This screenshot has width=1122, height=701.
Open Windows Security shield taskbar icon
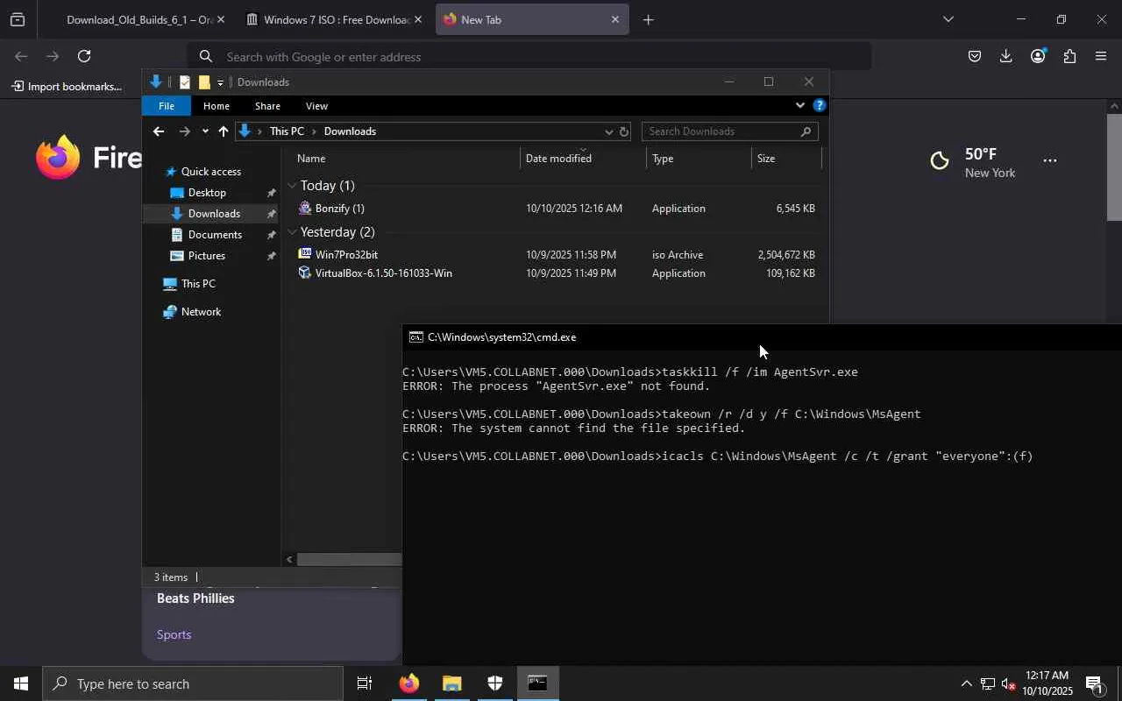pos(495,684)
